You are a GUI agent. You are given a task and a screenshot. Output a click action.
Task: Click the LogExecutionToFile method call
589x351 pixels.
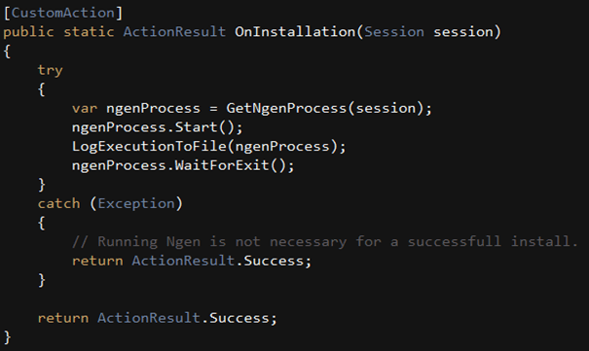(150, 146)
